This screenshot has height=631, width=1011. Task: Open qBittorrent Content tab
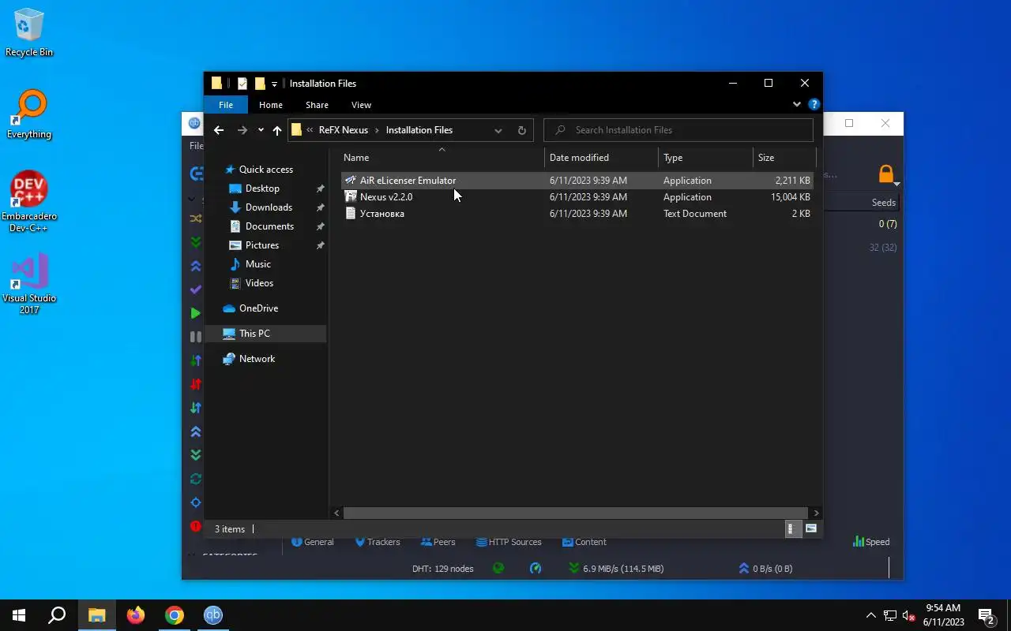[x=584, y=542]
